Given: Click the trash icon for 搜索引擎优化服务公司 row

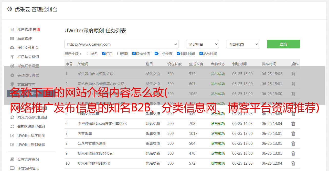Looking at the screenshot, I should (x=293, y=153).
